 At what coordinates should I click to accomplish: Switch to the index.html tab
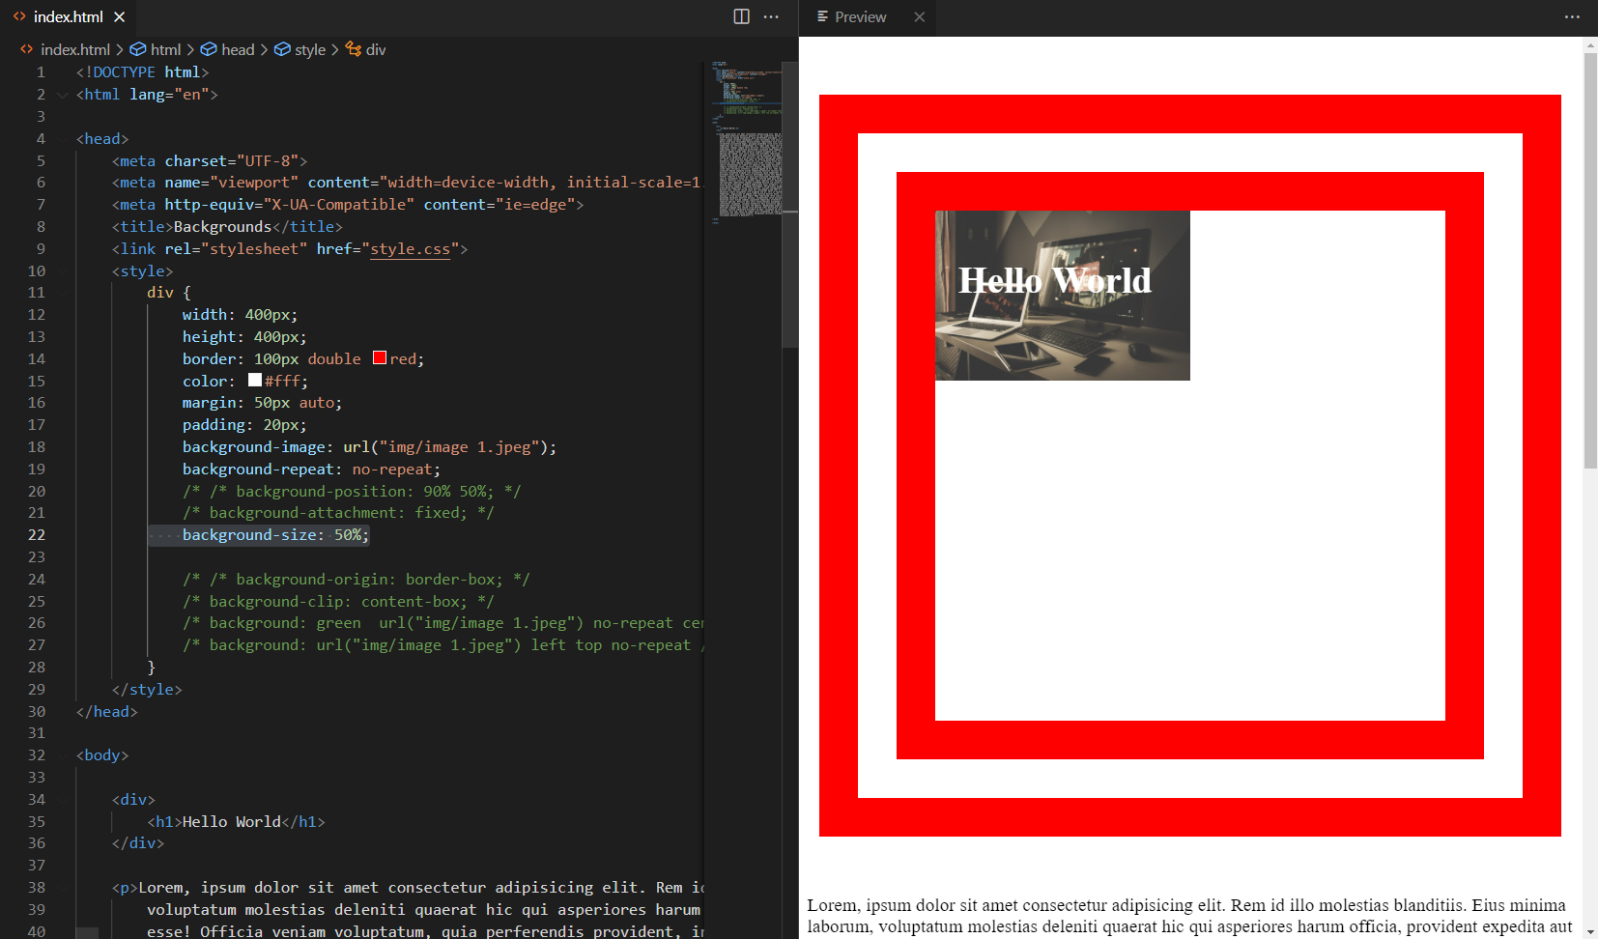pyautogui.click(x=66, y=16)
